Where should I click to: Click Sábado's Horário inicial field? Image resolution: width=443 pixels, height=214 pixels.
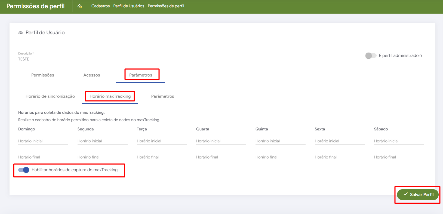point(399,141)
